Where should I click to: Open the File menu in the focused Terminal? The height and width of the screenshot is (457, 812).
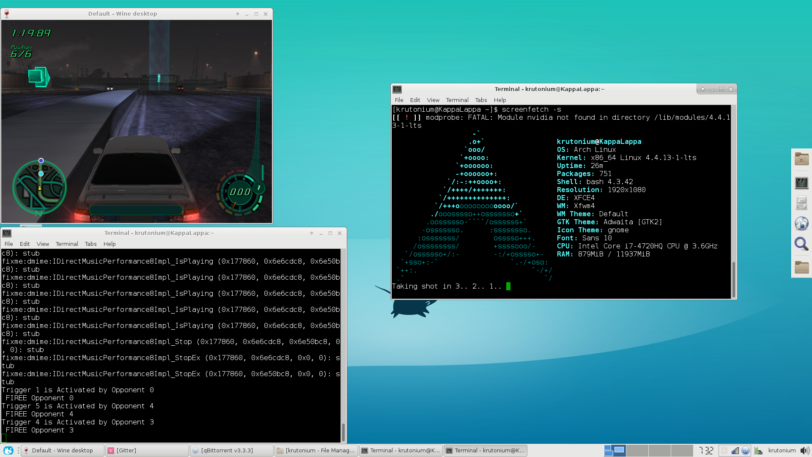[398, 100]
